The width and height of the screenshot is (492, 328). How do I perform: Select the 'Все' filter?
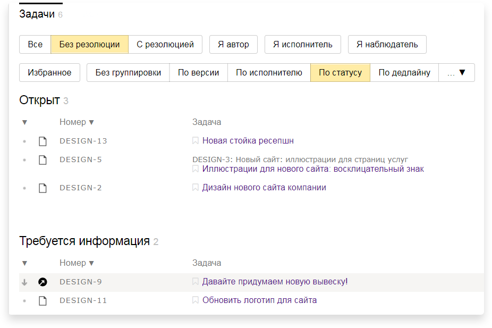[35, 44]
